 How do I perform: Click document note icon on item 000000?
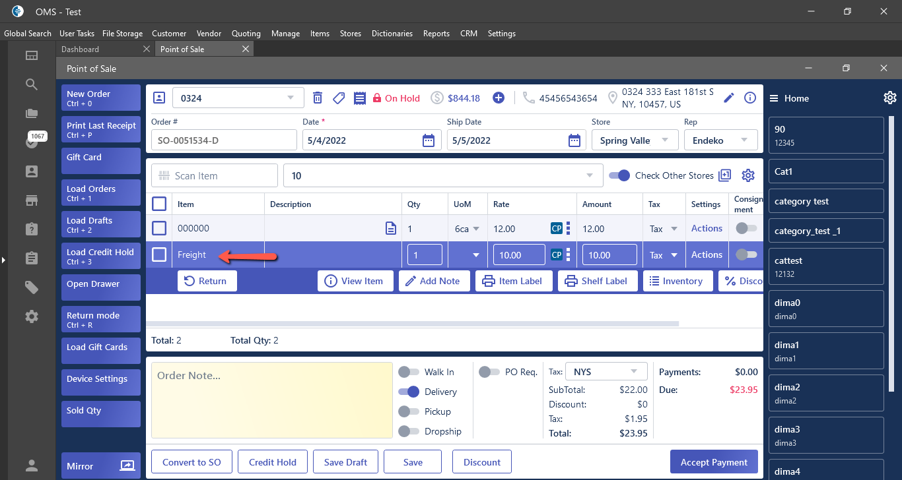(391, 229)
